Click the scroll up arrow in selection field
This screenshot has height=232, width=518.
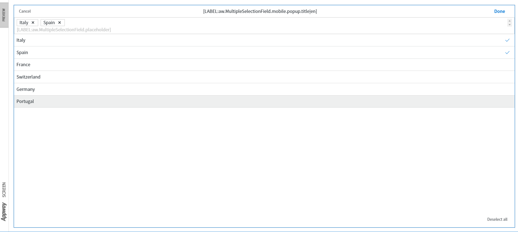pyautogui.click(x=509, y=21)
